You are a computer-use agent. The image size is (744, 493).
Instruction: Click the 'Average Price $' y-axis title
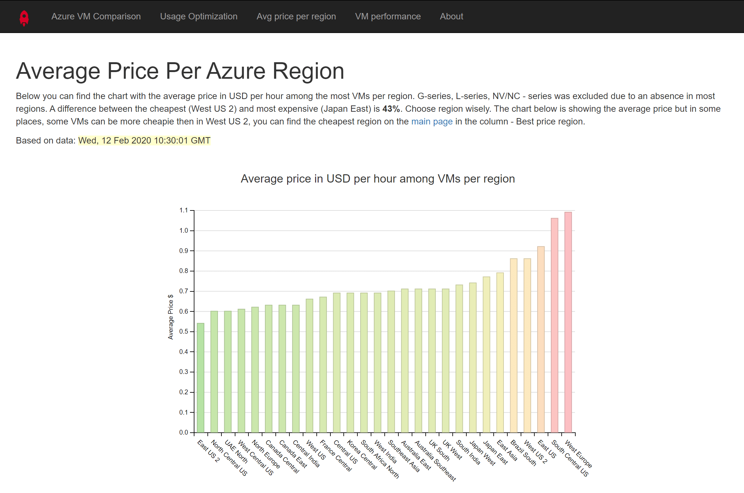(x=171, y=317)
